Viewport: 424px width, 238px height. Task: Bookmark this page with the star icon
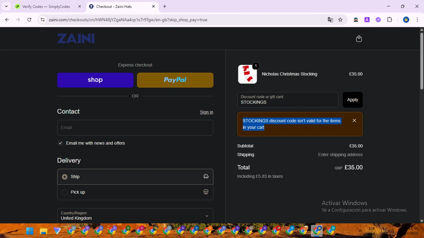(x=340, y=20)
